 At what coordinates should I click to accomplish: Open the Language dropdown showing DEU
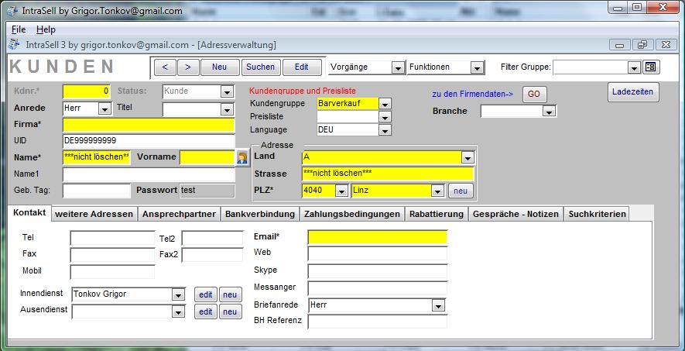point(385,130)
